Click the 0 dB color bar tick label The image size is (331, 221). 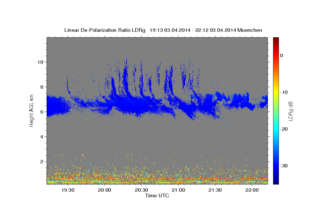(x=282, y=56)
